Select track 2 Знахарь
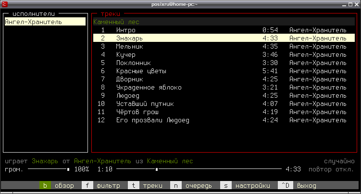 point(224,38)
